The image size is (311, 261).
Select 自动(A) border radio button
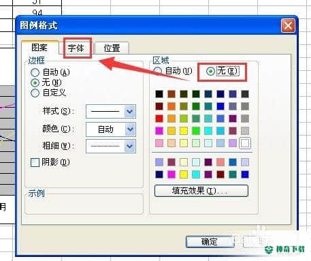[x=35, y=72]
